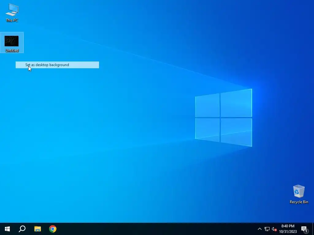Show hidden system tray icons
Viewport: 314px width, 235px height.
click(259, 229)
